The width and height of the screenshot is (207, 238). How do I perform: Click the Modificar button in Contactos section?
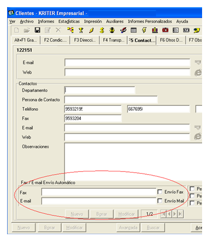coord(127,214)
